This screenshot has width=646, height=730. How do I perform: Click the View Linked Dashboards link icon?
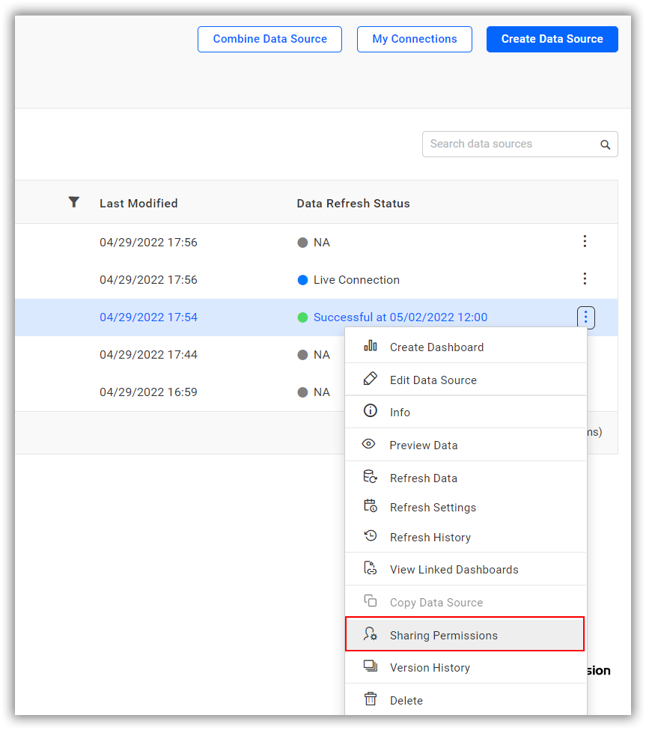(371, 568)
